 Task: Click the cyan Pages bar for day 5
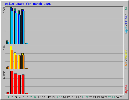(x=23, y=27)
